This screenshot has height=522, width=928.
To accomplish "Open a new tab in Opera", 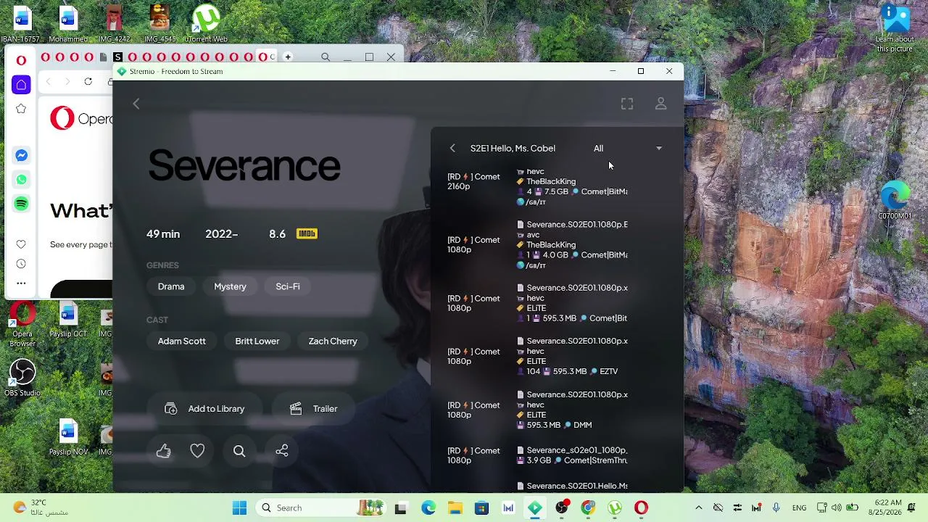I will [288, 57].
